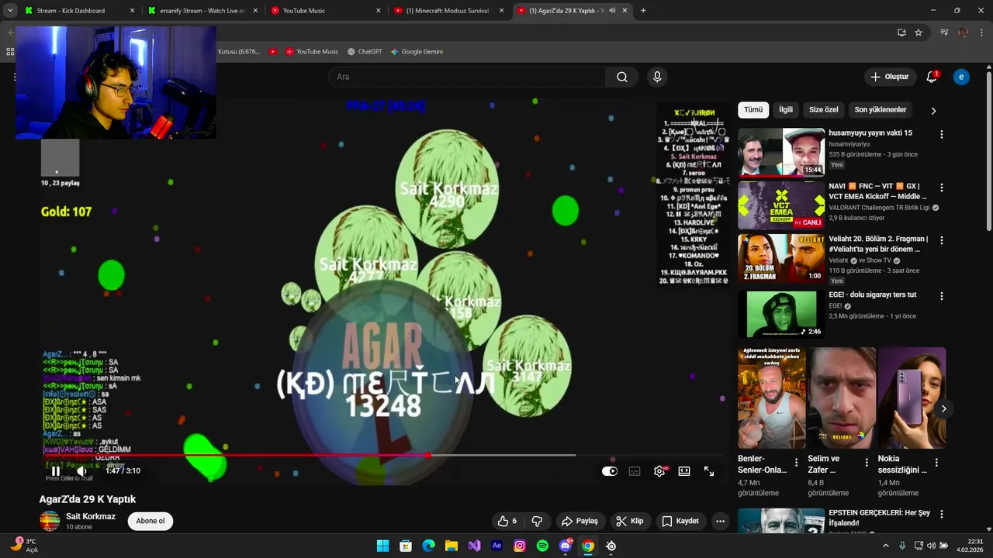Open options for husamyuyu yayın vakti video
This screenshot has width=993, height=558.
[x=942, y=134]
